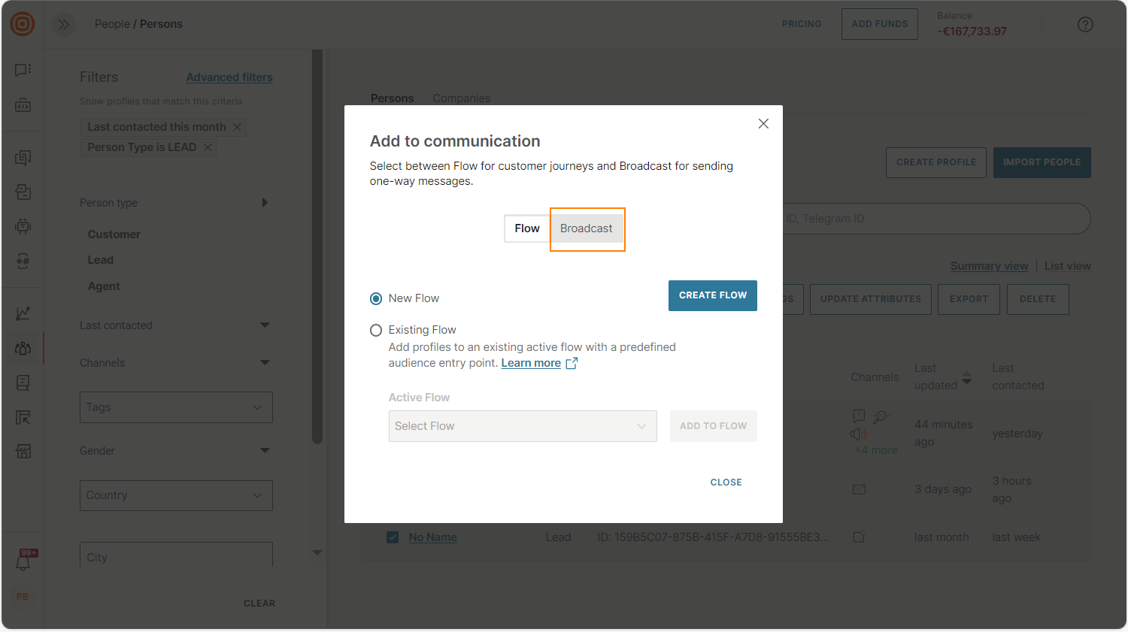Select the New Flow radio button
Viewport: 1128px width, 632px height.
coord(376,298)
